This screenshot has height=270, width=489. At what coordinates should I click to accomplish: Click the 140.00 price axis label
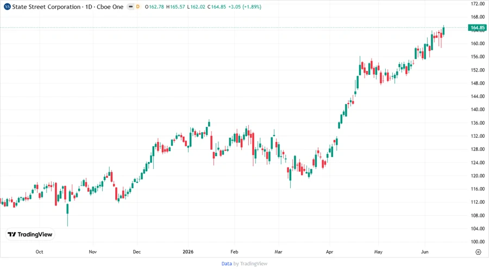(x=478, y=110)
